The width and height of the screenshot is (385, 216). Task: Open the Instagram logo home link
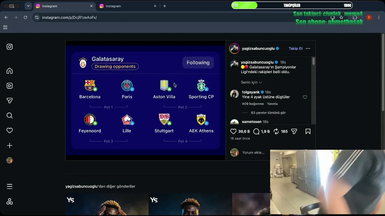tap(10, 47)
